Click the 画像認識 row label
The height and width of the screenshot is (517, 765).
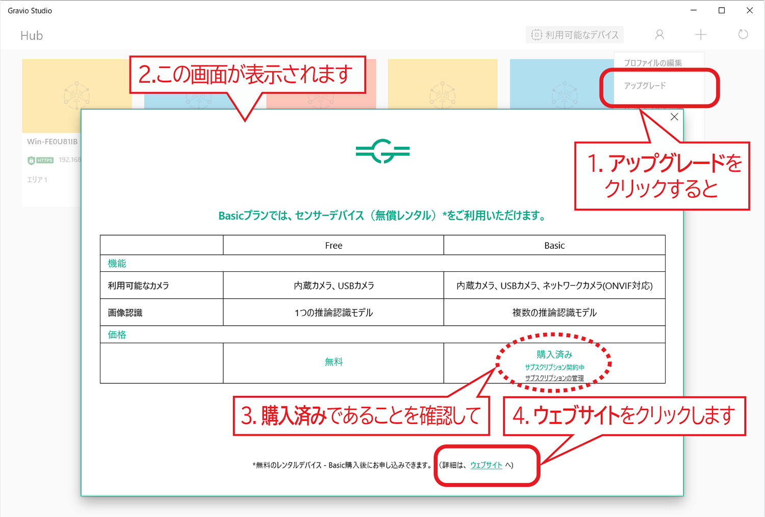click(125, 313)
